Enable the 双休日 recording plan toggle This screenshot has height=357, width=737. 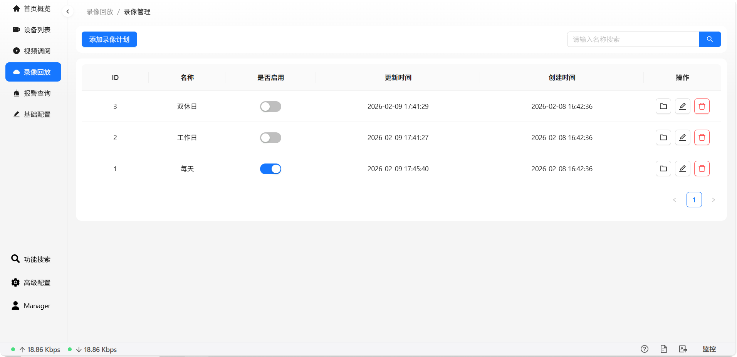[270, 106]
